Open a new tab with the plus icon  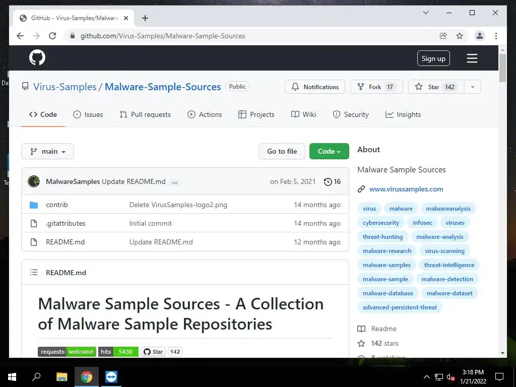(x=145, y=18)
